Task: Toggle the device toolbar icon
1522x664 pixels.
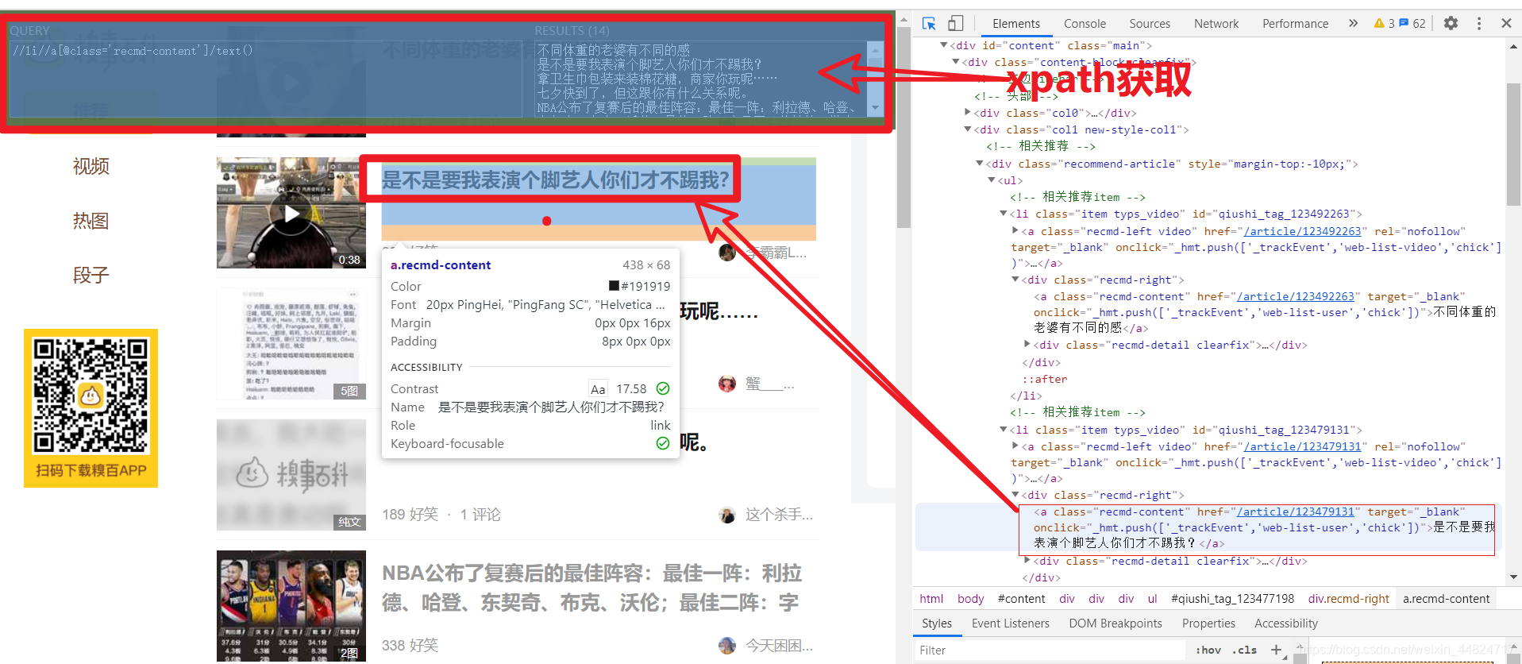Action: click(956, 23)
